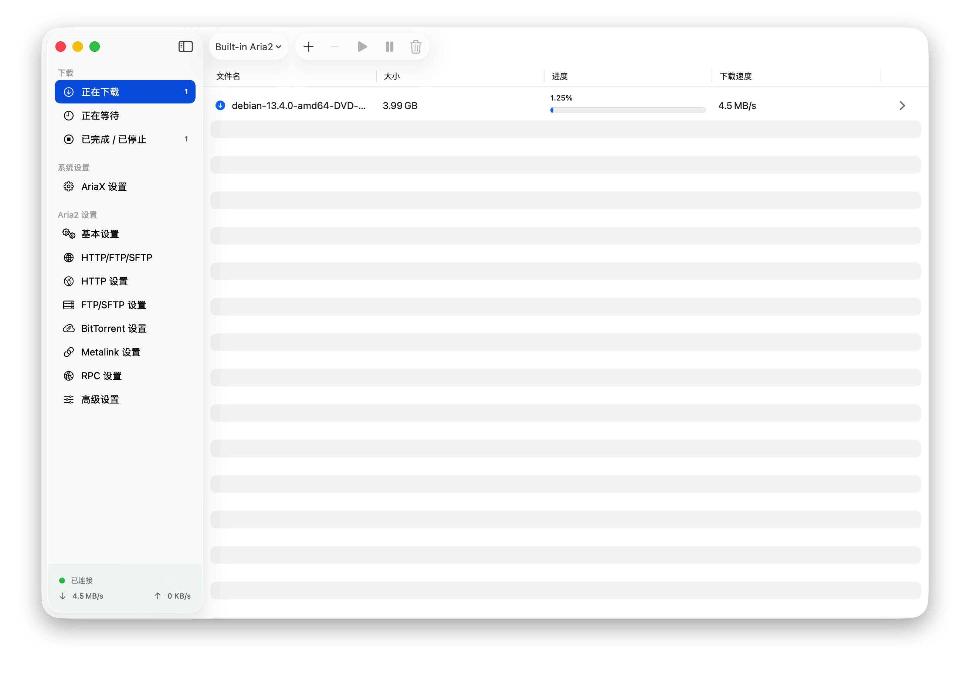Image resolution: width=970 pixels, height=674 pixels.
Task: Expand details of the debian download
Action: [902, 106]
